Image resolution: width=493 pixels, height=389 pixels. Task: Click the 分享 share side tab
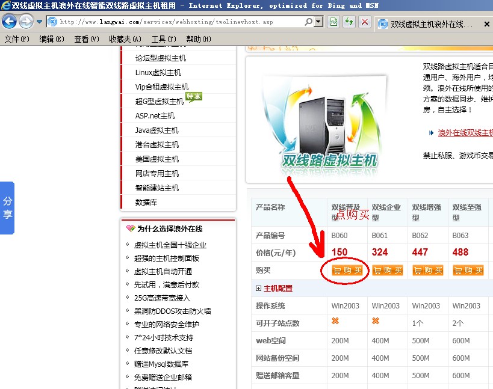(x=7, y=207)
